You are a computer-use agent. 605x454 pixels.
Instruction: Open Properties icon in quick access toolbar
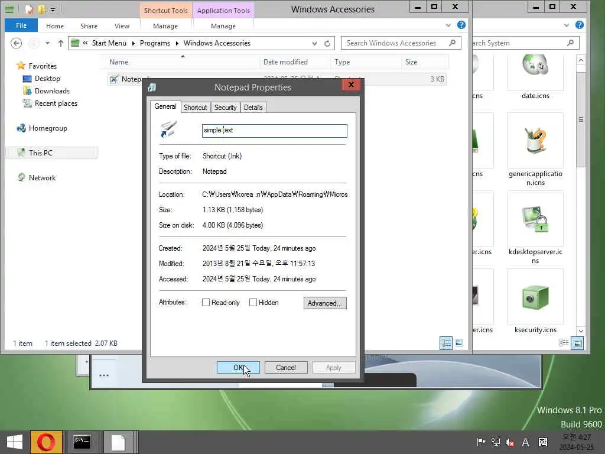(x=29, y=9)
